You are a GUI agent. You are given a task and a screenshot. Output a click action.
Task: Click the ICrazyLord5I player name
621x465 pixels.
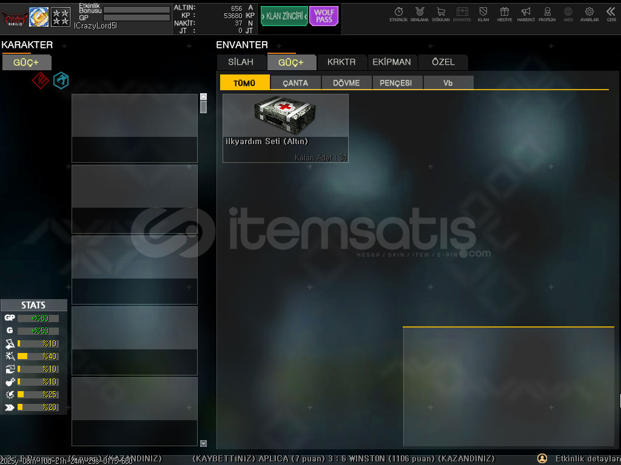(95, 25)
